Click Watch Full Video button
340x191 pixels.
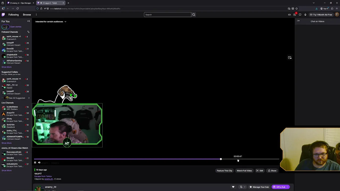click(244, 171)
